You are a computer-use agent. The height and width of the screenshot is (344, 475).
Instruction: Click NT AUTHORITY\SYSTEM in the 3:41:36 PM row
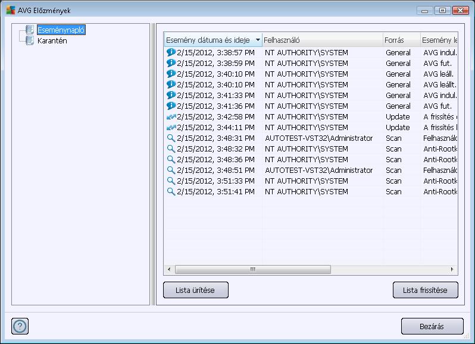[307, 106]
